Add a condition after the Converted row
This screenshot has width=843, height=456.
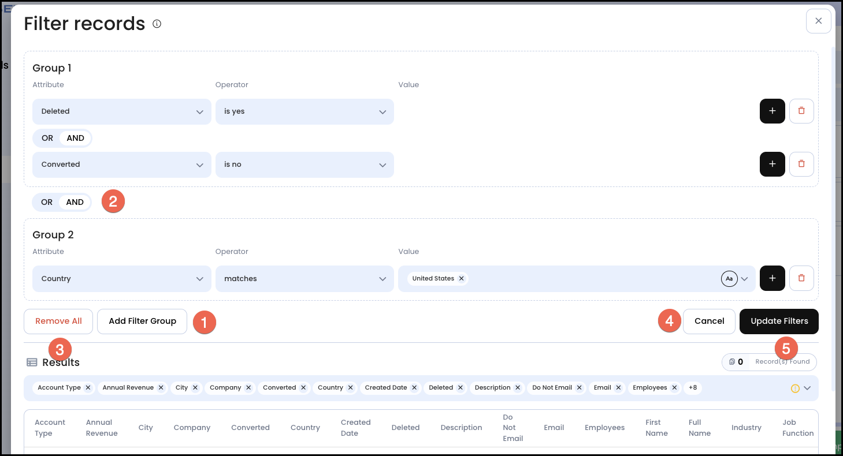tap(772, 164)
